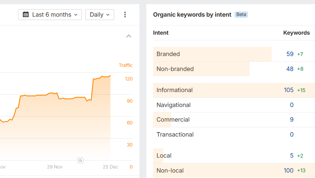Open the 105 Informational keywords link
The width and height of the screenshot is (315, 178).
point(288,90)
